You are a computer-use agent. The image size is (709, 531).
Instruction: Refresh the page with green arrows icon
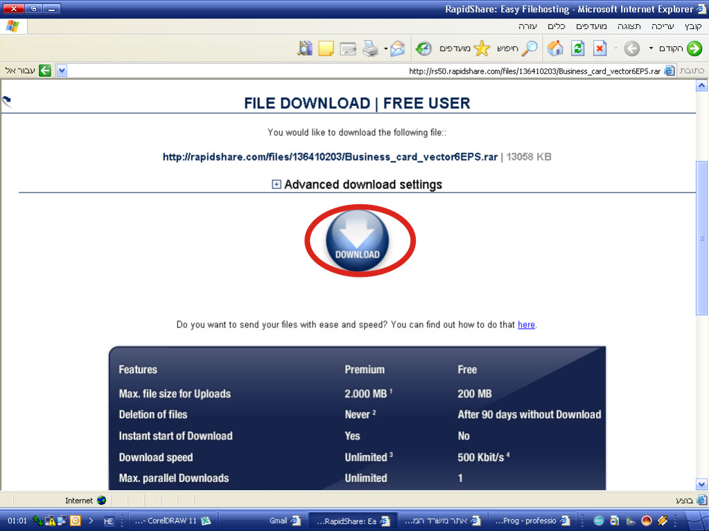point(577,48)
